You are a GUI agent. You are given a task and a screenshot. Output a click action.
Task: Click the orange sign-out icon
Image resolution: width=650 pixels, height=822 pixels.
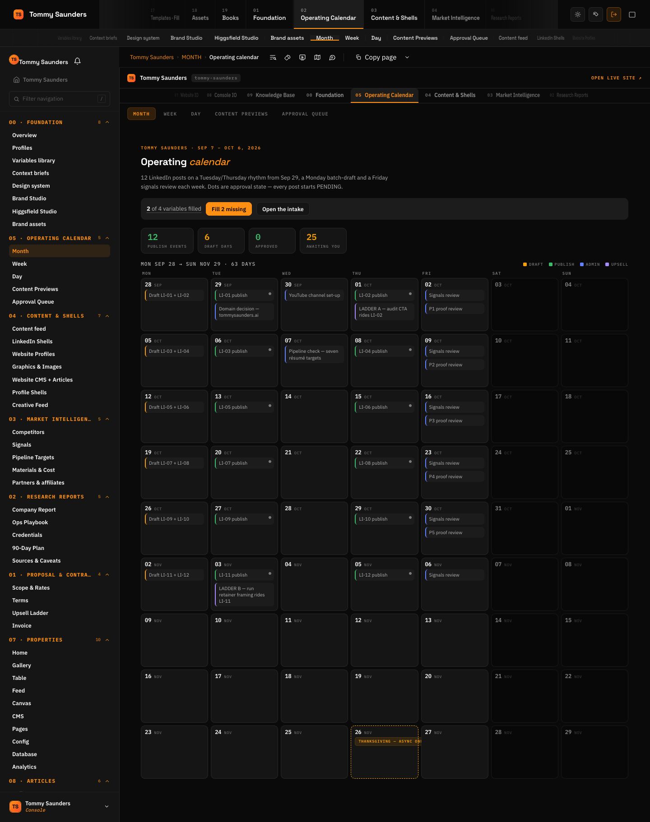614,14
